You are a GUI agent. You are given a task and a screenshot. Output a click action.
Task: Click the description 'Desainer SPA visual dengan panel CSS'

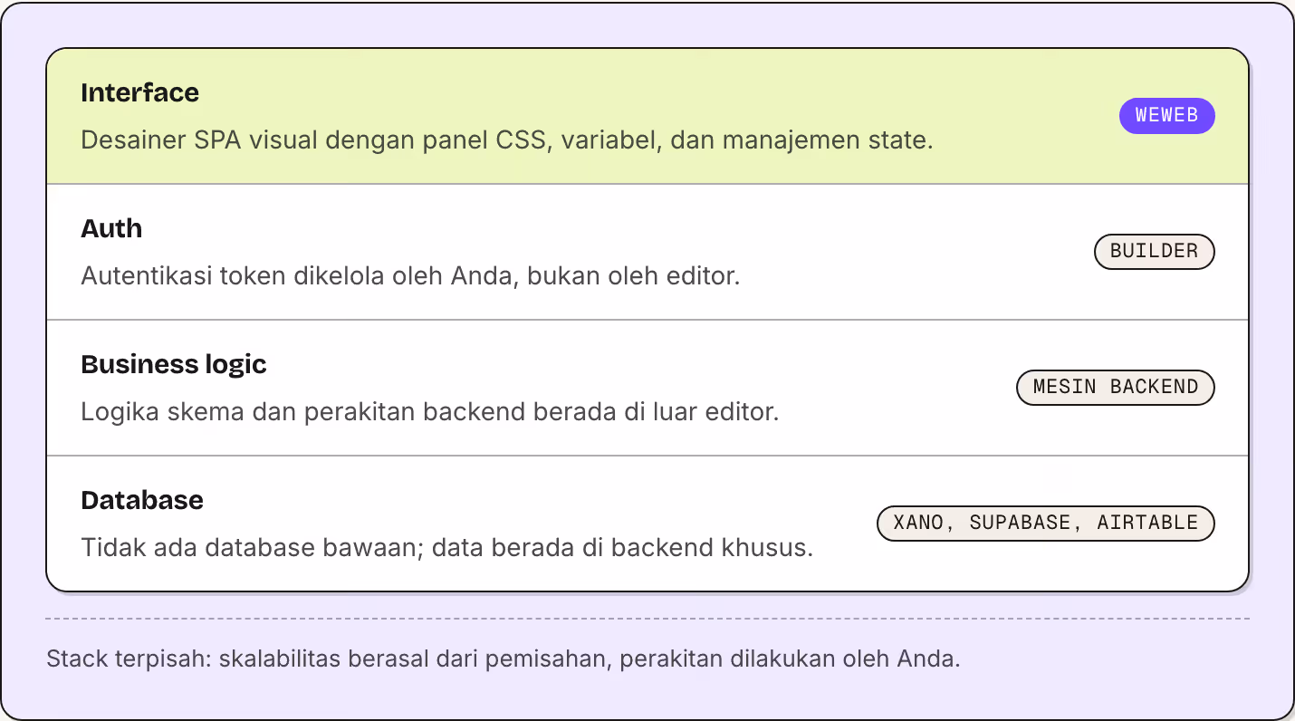tap(314, 140)
